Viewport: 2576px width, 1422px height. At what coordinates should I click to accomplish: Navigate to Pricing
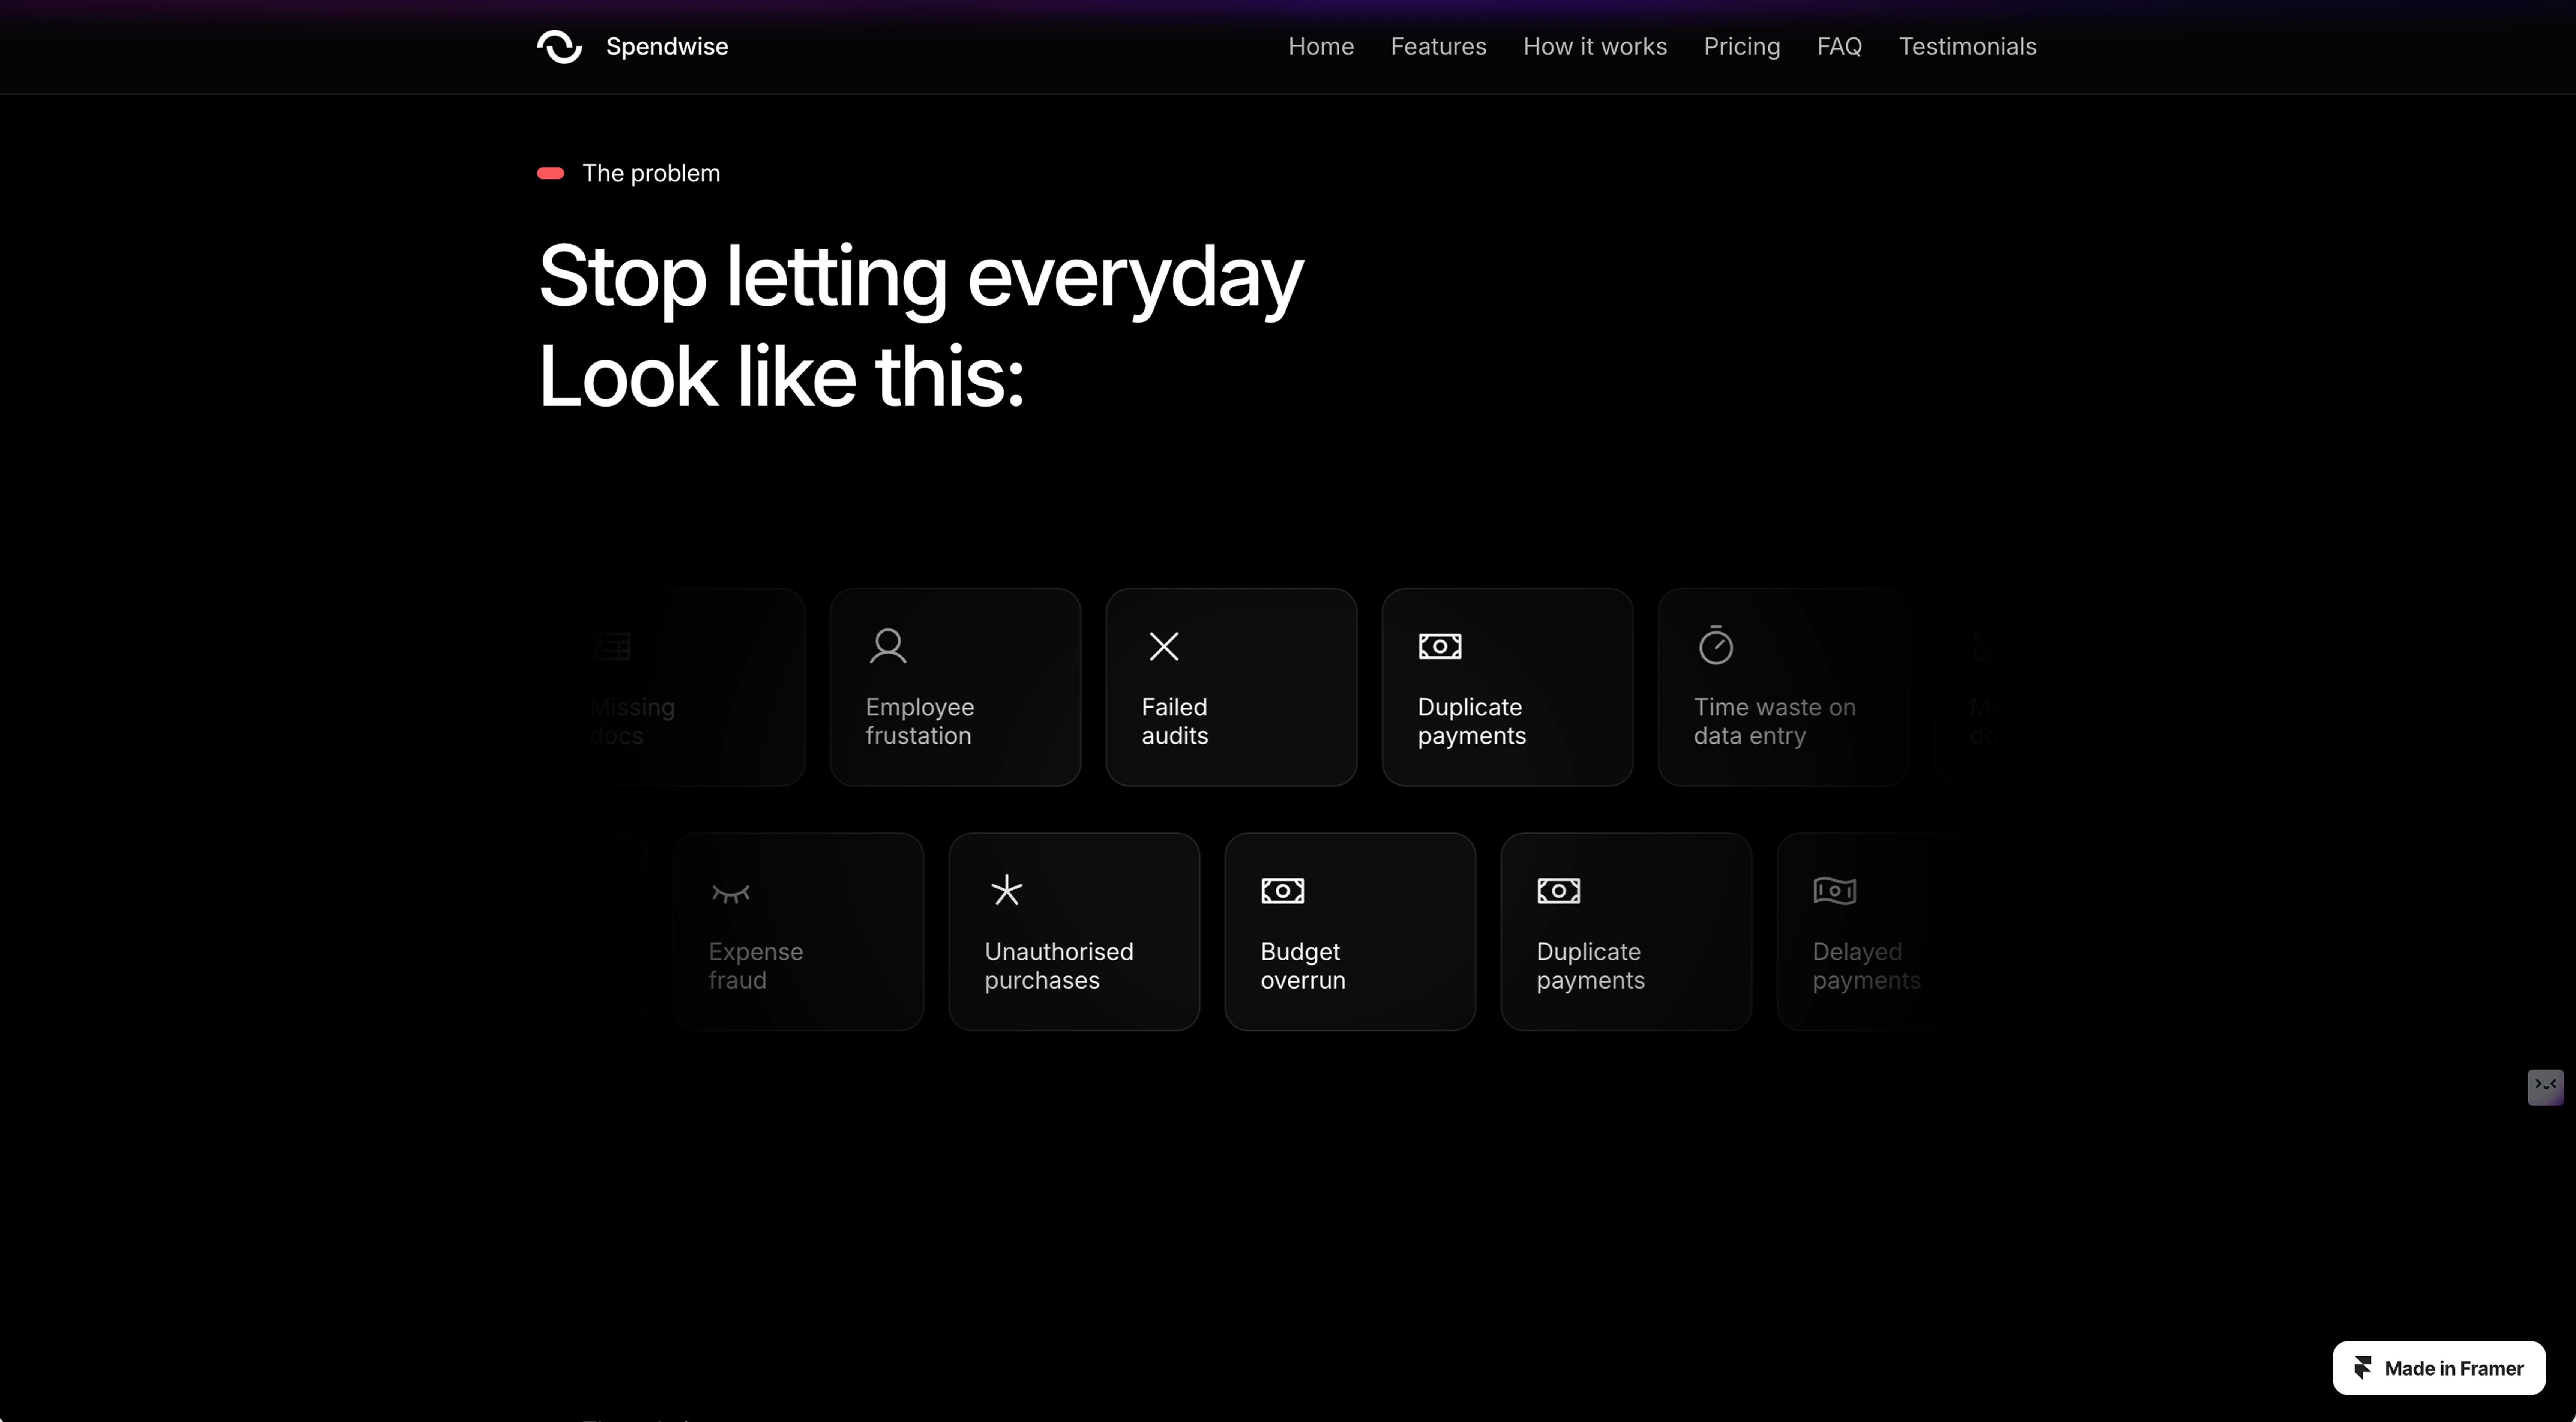pyautogui.click(x=1741, y=47)
